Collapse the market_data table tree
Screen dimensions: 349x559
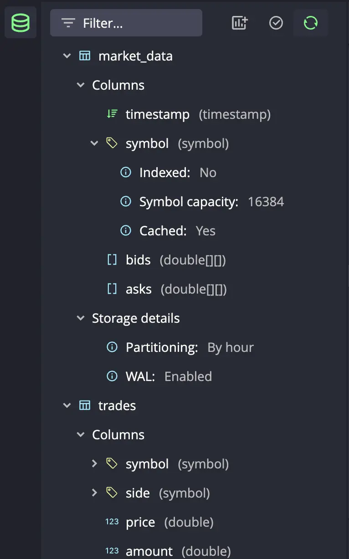tap(67, 56)
